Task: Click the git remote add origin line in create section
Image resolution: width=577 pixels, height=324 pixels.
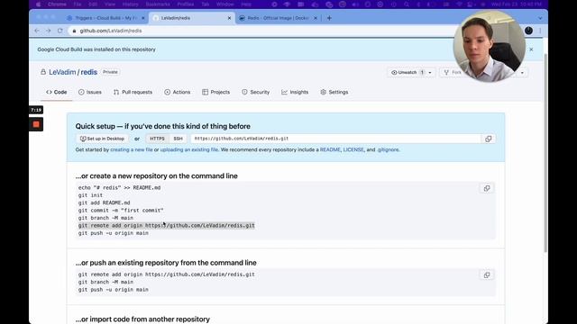Action: (166, 226)
